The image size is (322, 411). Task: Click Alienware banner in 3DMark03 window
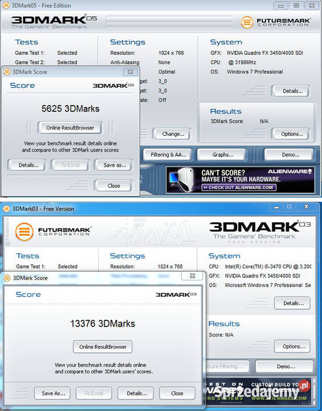[258, 392]
